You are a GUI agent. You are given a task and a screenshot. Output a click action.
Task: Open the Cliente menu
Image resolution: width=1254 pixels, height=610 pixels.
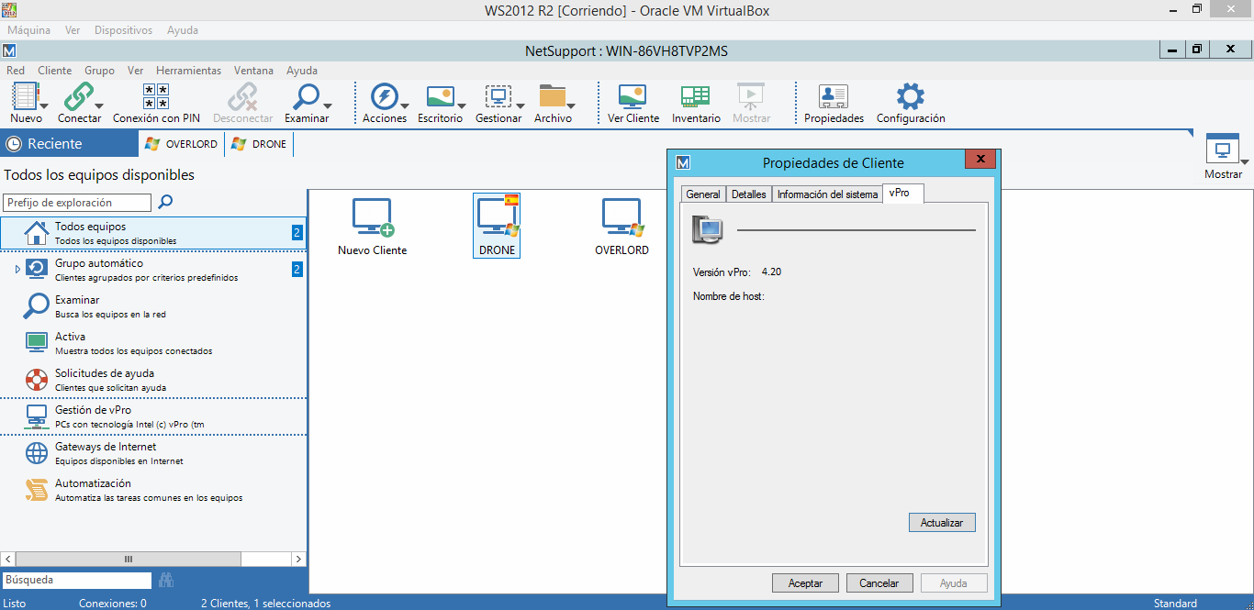click(x=55, y=70)
